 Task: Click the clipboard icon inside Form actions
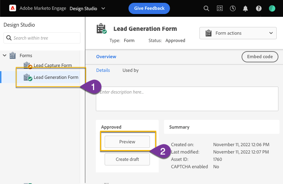click(x=209, y=33)
